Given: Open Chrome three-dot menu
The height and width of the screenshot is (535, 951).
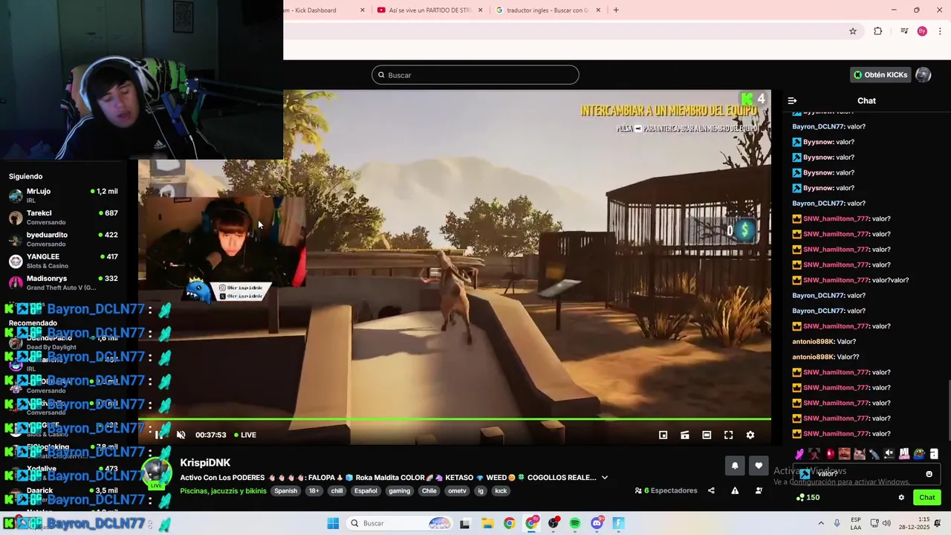Looking at the screenshot, I should click(x=940, y=31).
